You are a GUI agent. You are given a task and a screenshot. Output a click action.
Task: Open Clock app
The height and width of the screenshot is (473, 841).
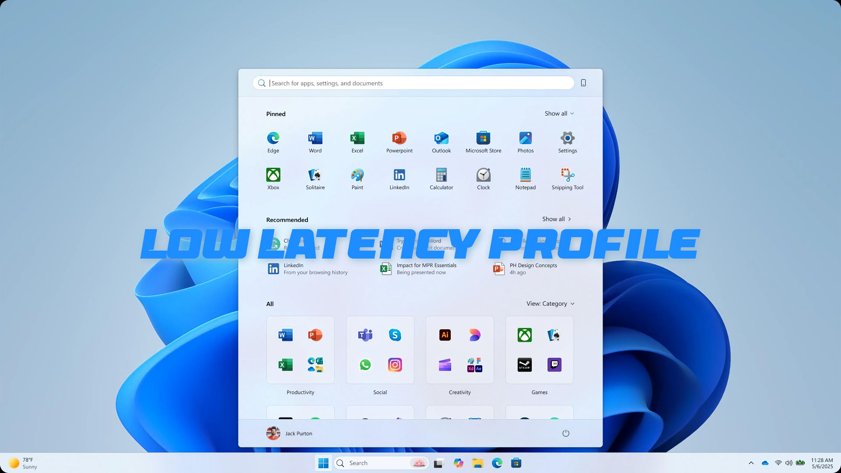[484, 179]
